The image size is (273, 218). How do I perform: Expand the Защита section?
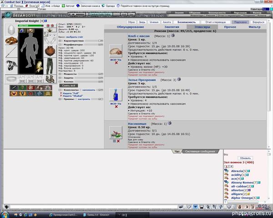point(60,78)
